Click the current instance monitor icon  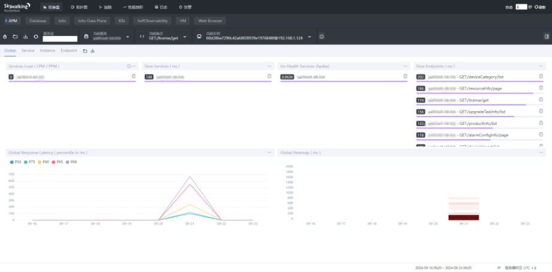(199, 36)
